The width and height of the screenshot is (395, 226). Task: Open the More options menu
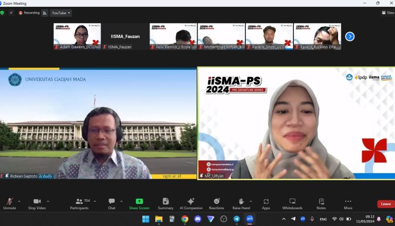tap(348, 204)
